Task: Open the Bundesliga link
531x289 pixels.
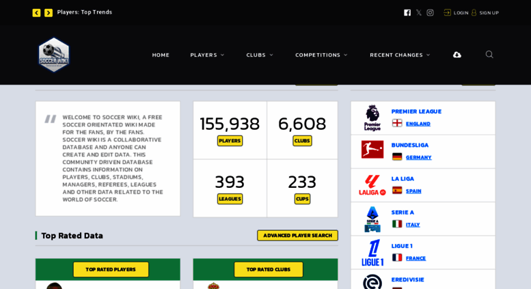Action: [410, 145]
